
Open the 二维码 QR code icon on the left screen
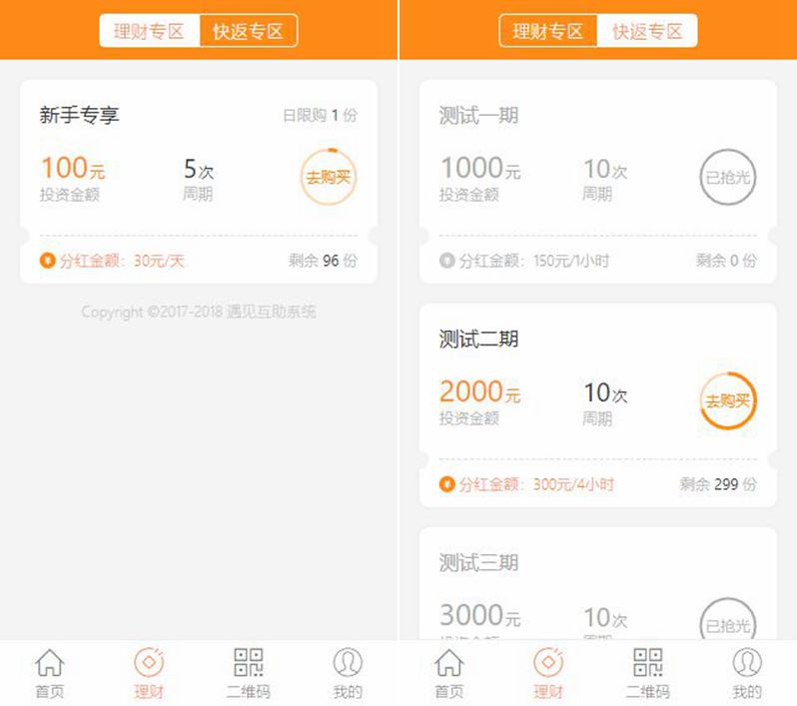tap(248, 663)
